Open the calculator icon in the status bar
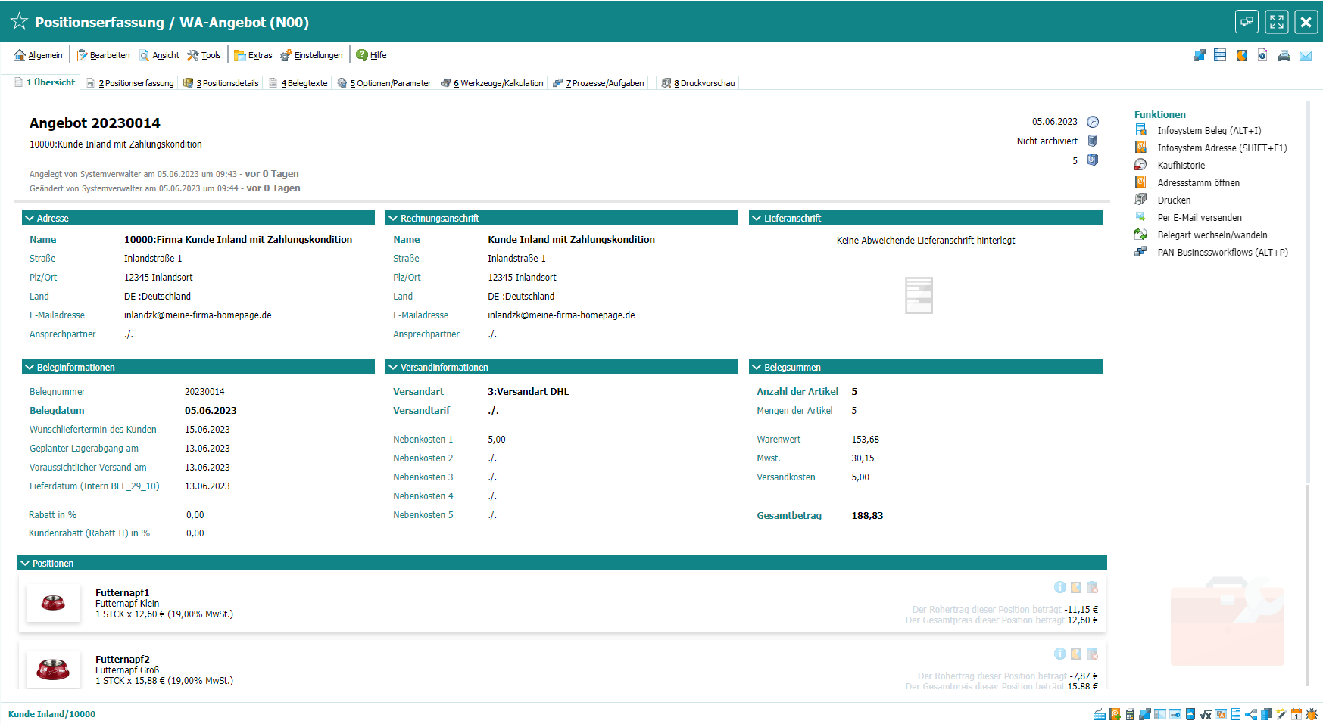The image size is (1323, 724). (1130, 714)
